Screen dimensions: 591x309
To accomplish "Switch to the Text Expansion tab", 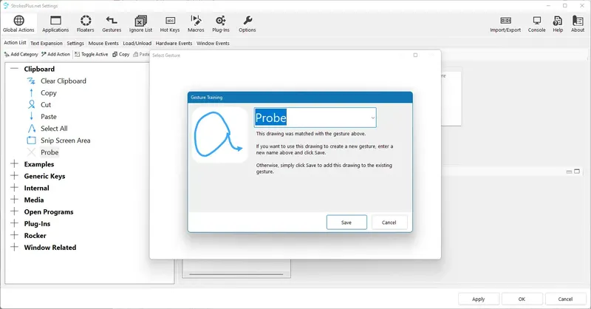I will 47,44.
